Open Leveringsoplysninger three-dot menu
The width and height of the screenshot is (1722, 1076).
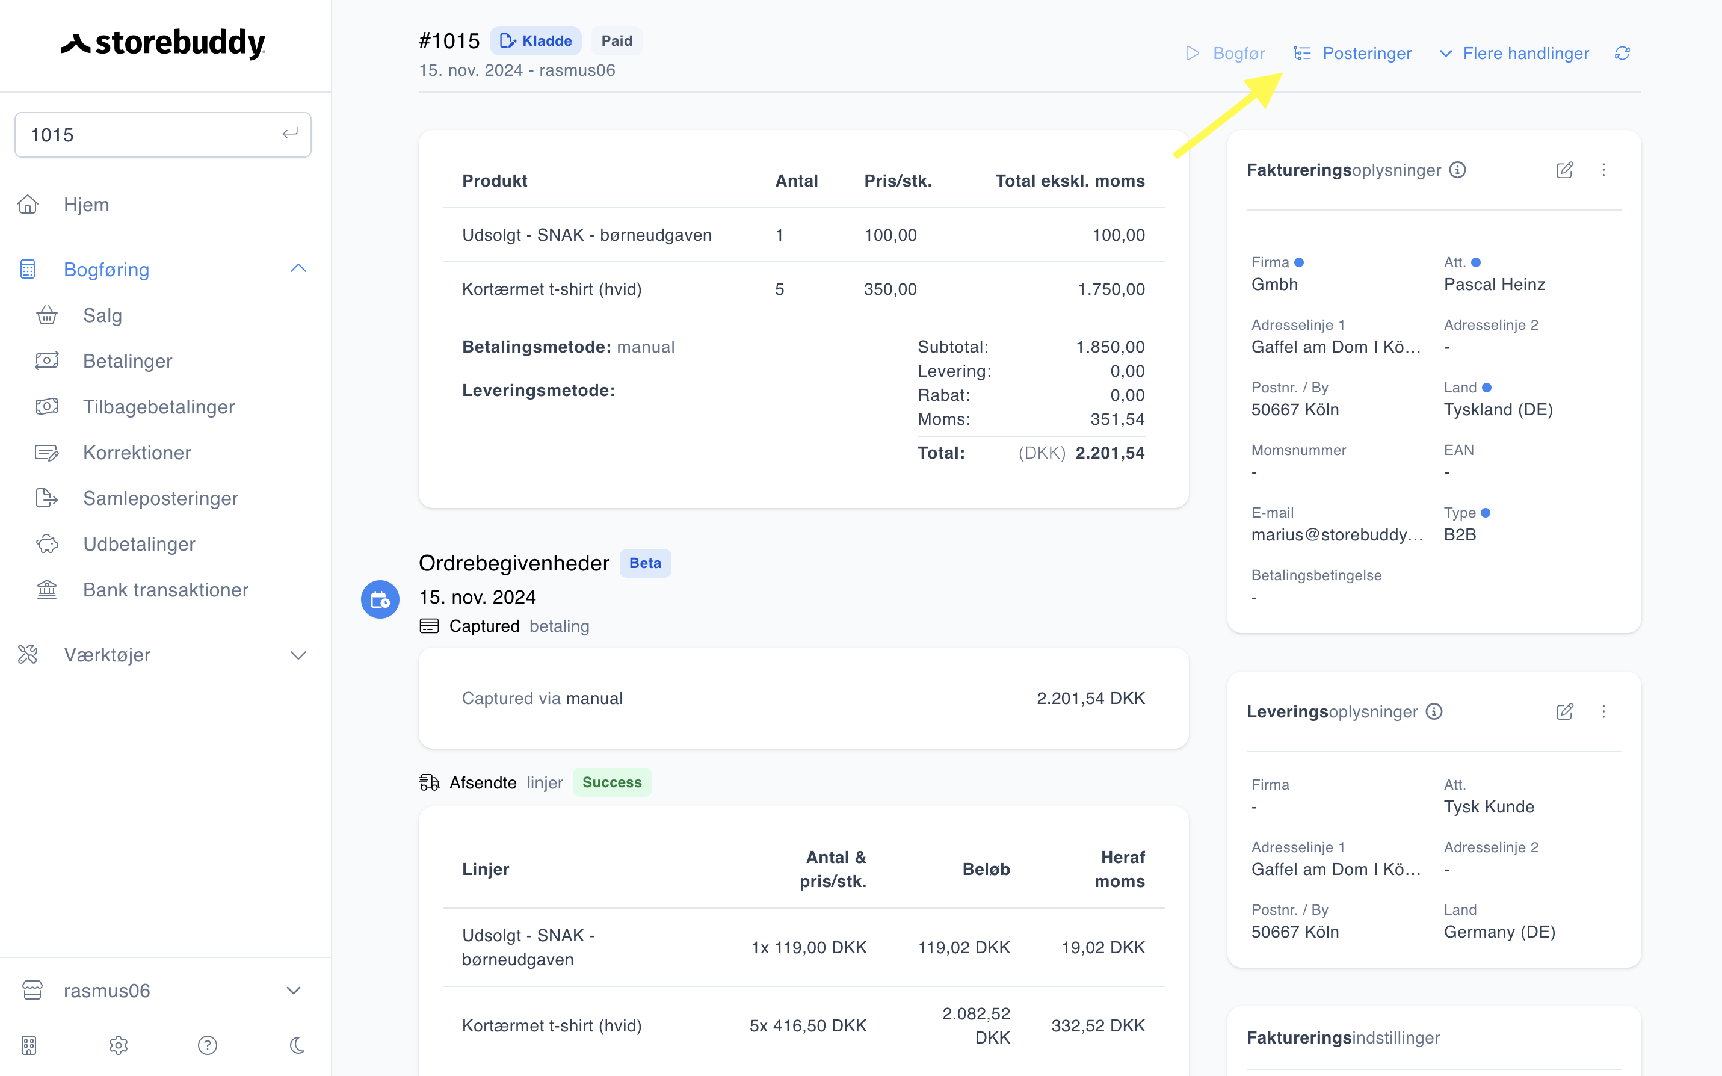(x=1603, y=712)
